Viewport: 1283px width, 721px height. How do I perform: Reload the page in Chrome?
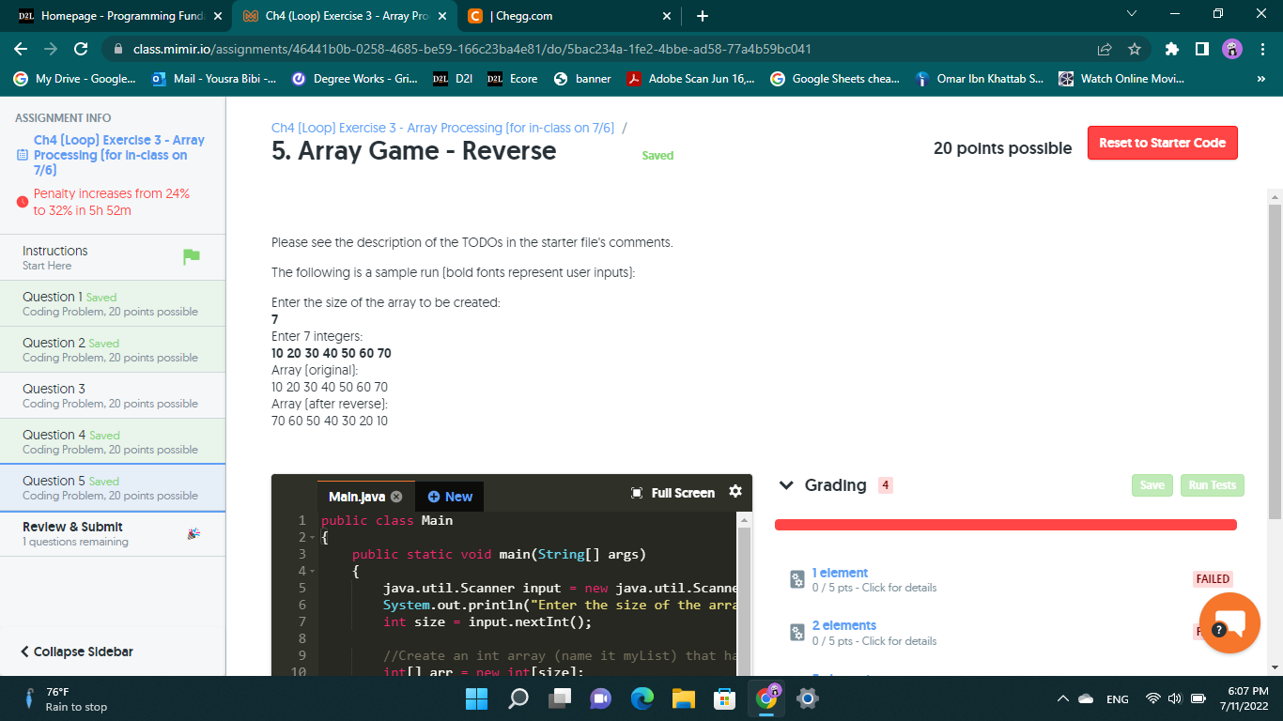[x=81, y=49]
